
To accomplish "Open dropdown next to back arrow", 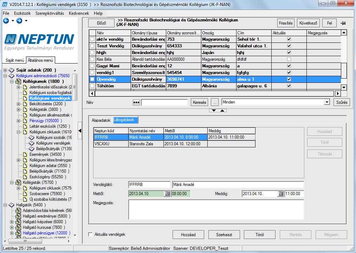I will (13, 21).
